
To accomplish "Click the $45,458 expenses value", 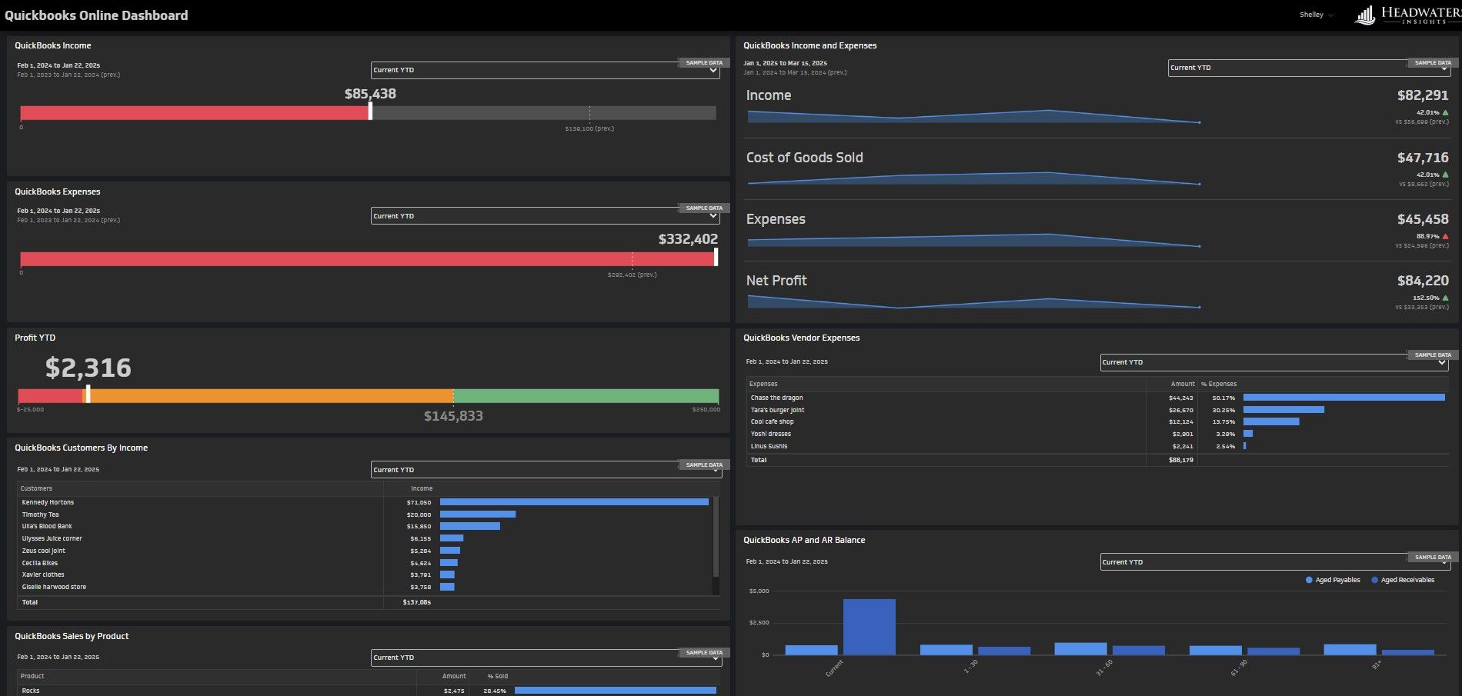I will pos(1423,219).
